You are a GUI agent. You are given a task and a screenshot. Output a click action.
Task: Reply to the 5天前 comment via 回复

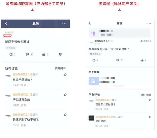point(23,85)
